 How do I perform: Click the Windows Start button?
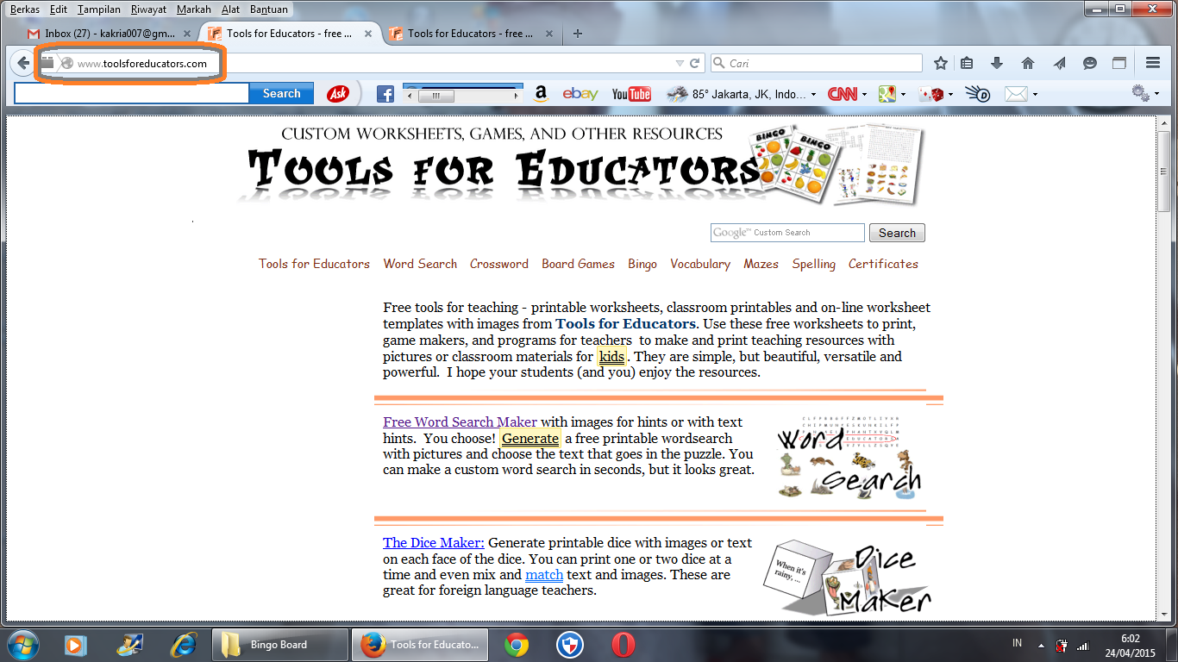coord(23,645)
